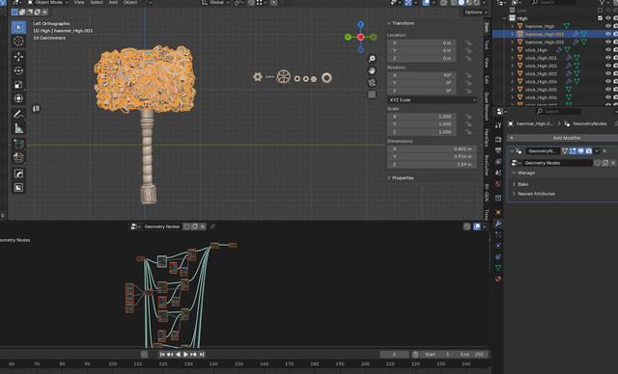Select the Annotate pencil tool
The height and width of the screenshot is (374, 618).
click(18, 114)
